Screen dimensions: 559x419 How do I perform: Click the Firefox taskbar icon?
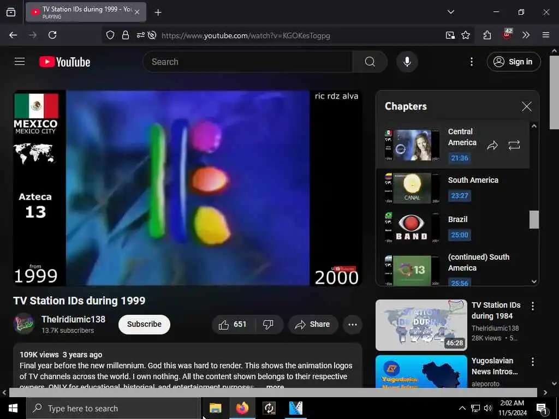(242, 408)
